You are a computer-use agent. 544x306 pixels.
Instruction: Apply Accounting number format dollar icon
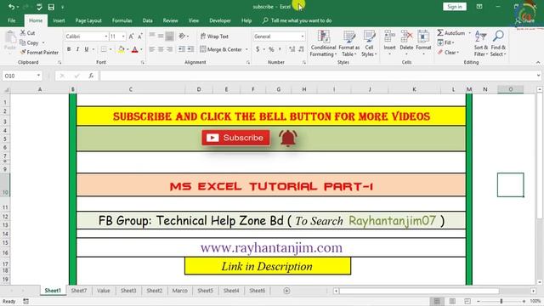(x=258, y=49)
